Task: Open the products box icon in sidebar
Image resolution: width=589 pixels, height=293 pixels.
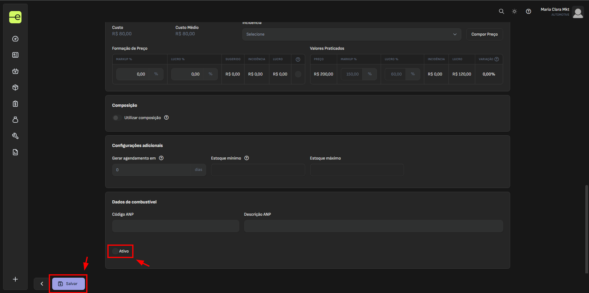Action: pos(15,87)
